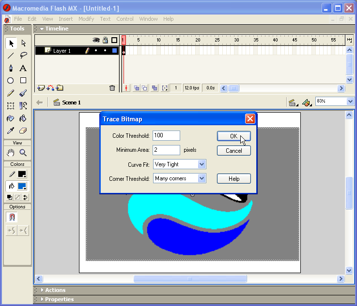The image size is (357, 306).
Task: Open the Window menu
Action: pos(148,19)
